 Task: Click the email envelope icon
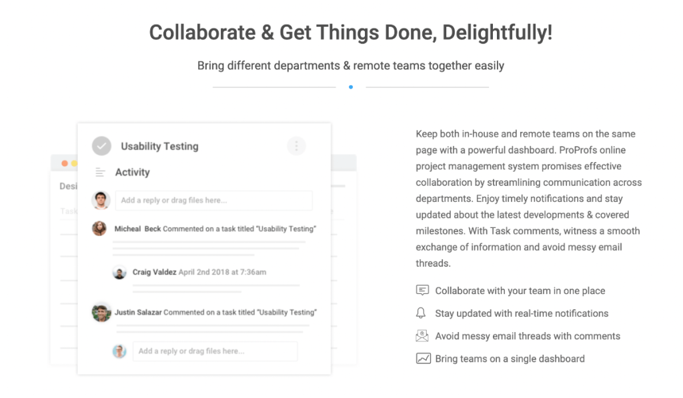coord(422,335)
